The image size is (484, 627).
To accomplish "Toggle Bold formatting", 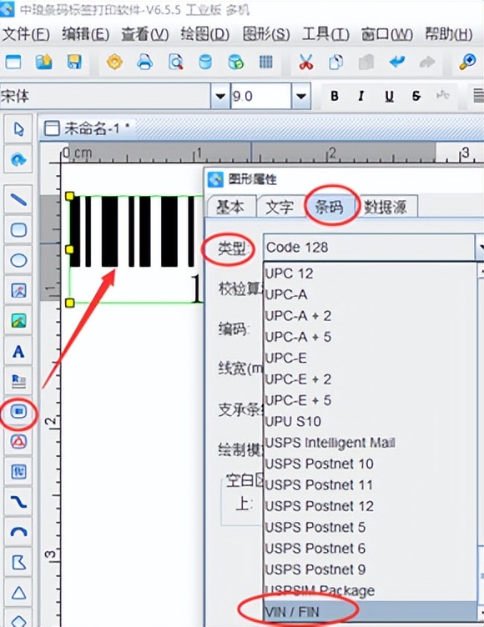I will (335, 96).
